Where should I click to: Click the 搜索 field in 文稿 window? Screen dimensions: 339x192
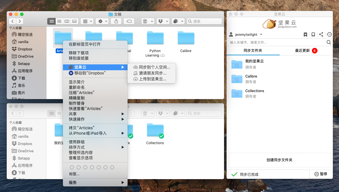click(204, 21)
